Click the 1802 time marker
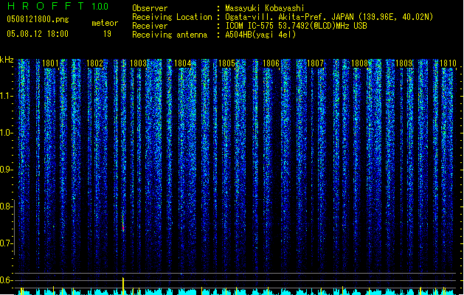Screen dimensions: 464x295 tap(94, 63)
